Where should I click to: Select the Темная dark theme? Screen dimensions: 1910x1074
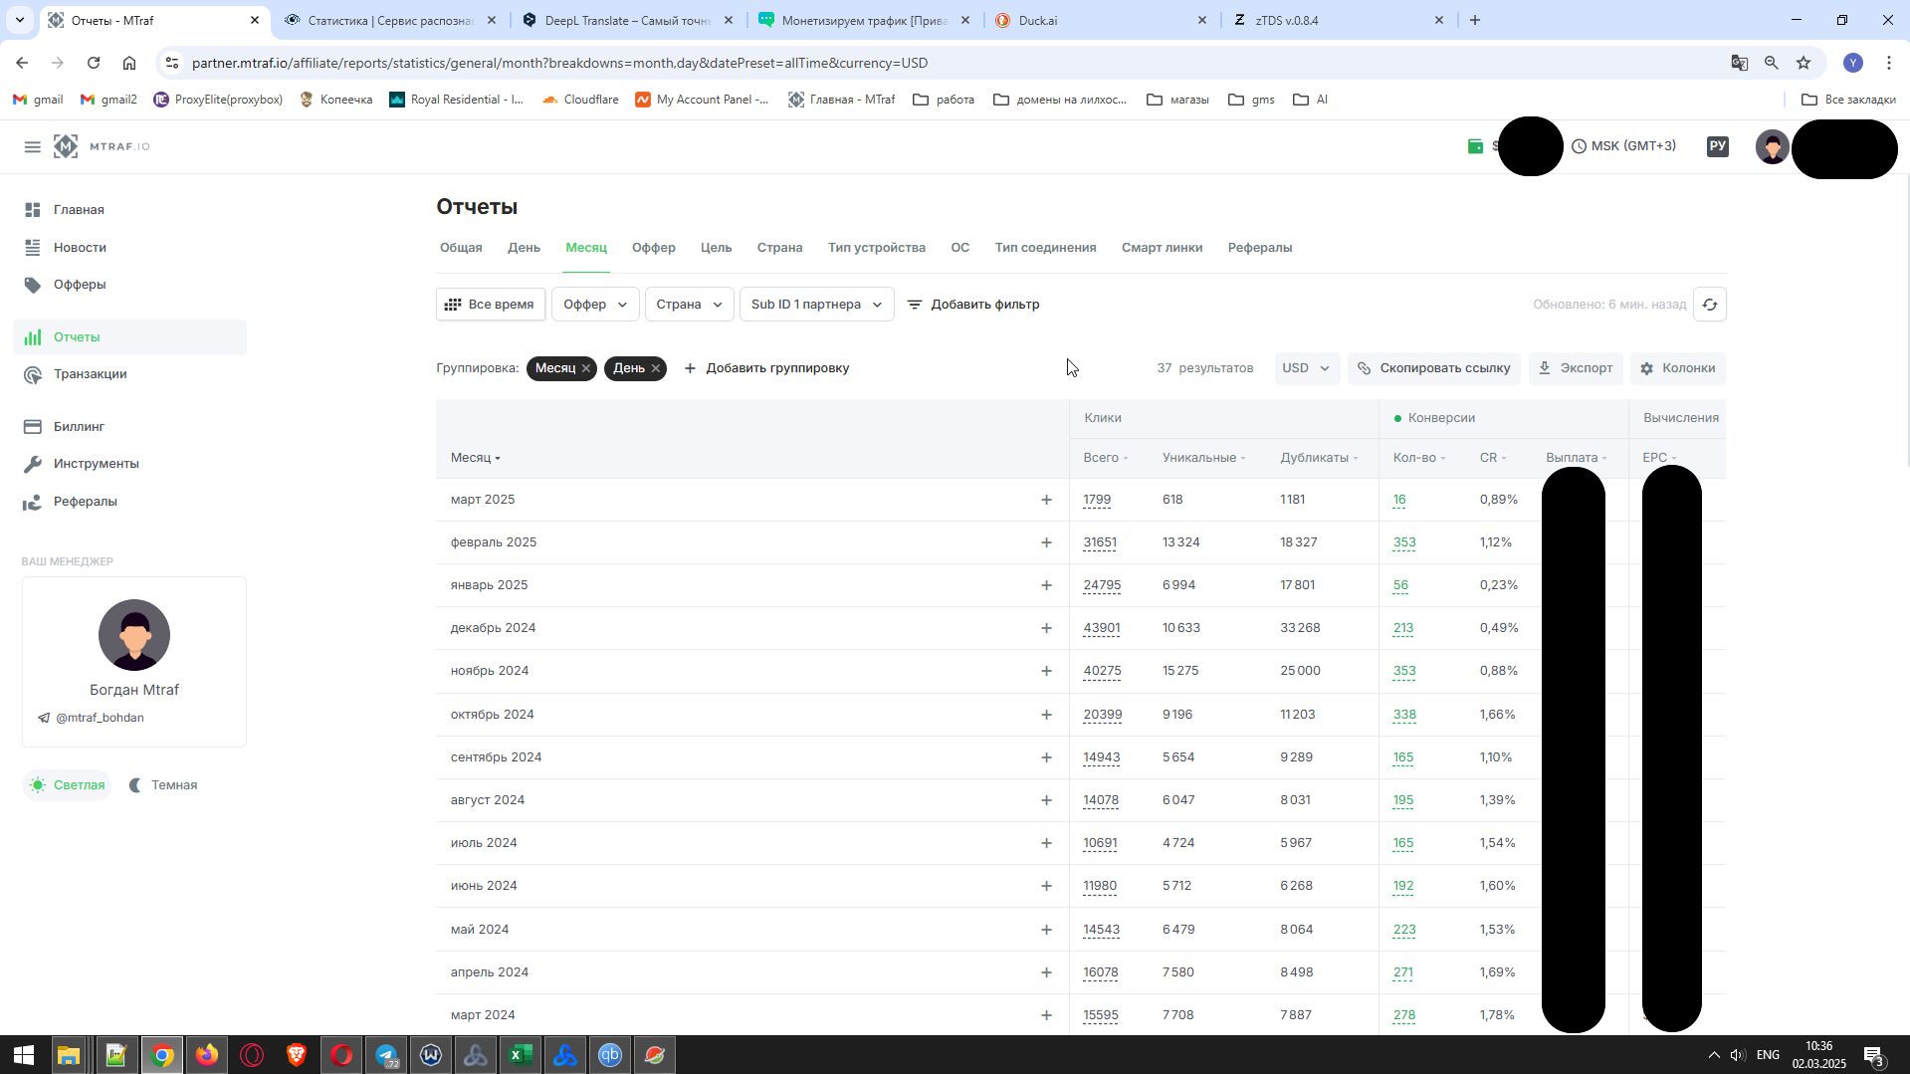(x=163, y=785)
